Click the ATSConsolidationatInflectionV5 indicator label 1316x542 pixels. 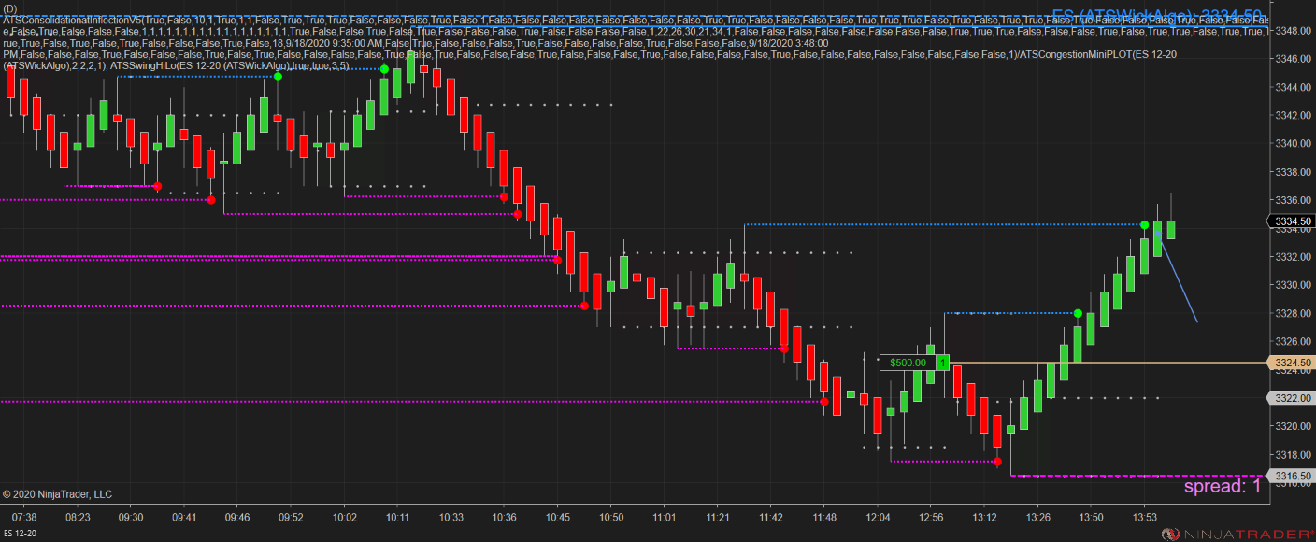72,20
